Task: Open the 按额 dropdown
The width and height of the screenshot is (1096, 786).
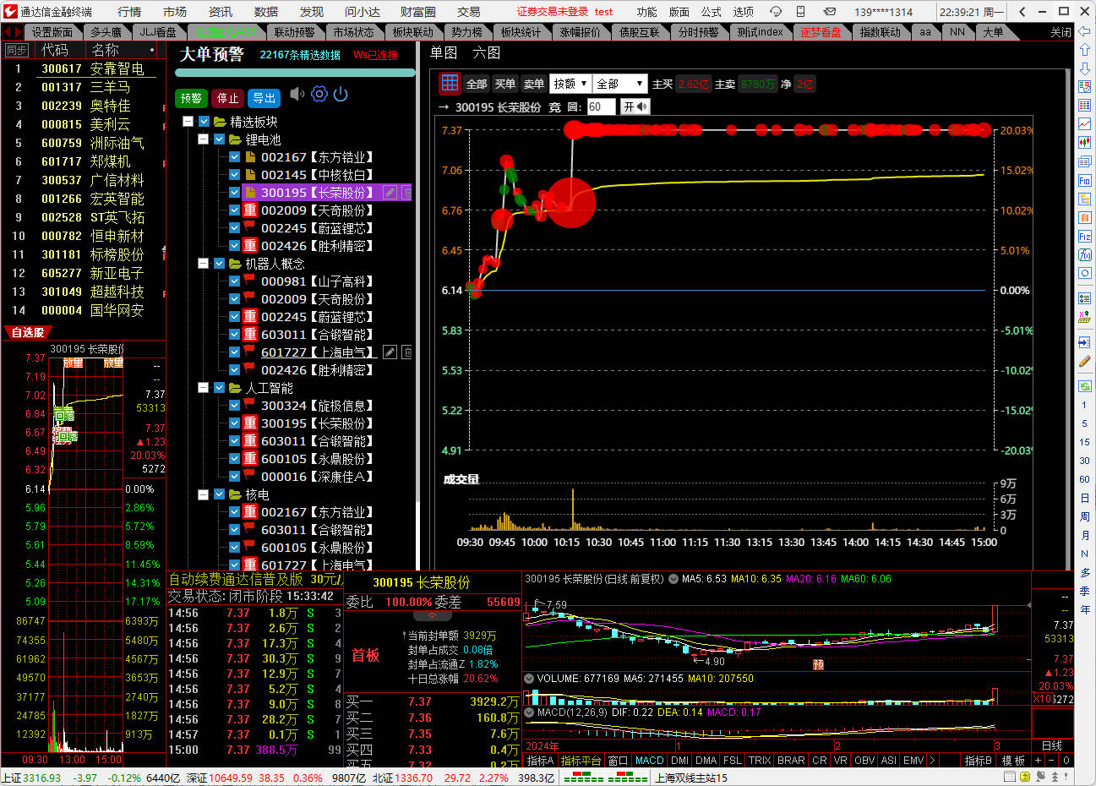Action: pos(570,84)
